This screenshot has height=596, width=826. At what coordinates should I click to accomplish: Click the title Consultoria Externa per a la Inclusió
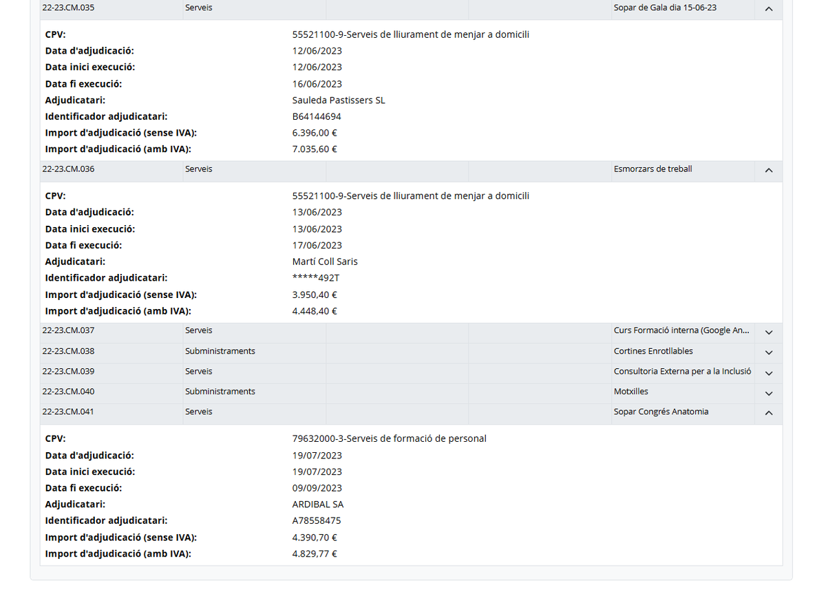click(682, 371)
